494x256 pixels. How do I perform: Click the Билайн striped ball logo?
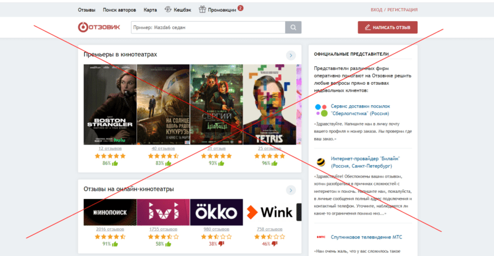tap(321, 162)
